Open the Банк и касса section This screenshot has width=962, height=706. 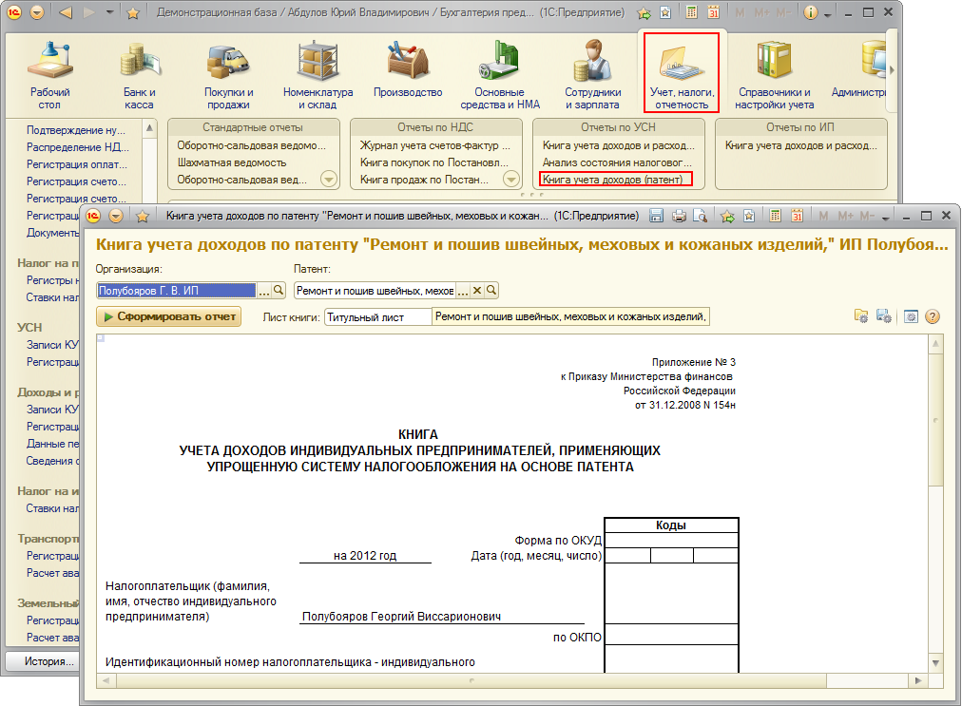(x=140, y=75)
